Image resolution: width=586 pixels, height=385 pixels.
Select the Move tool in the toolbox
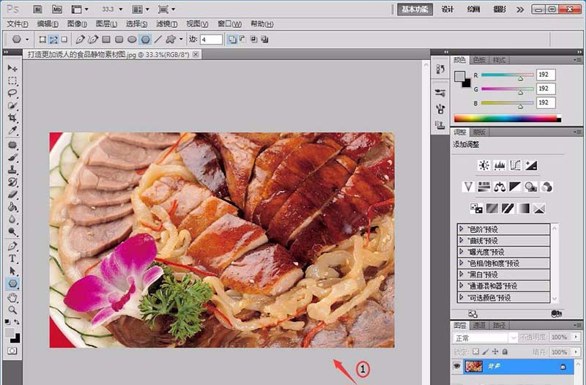[12, 67]
